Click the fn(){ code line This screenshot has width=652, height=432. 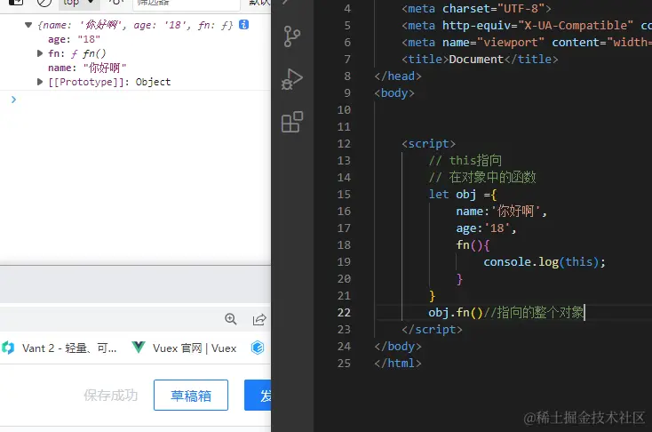click(473, 244)
